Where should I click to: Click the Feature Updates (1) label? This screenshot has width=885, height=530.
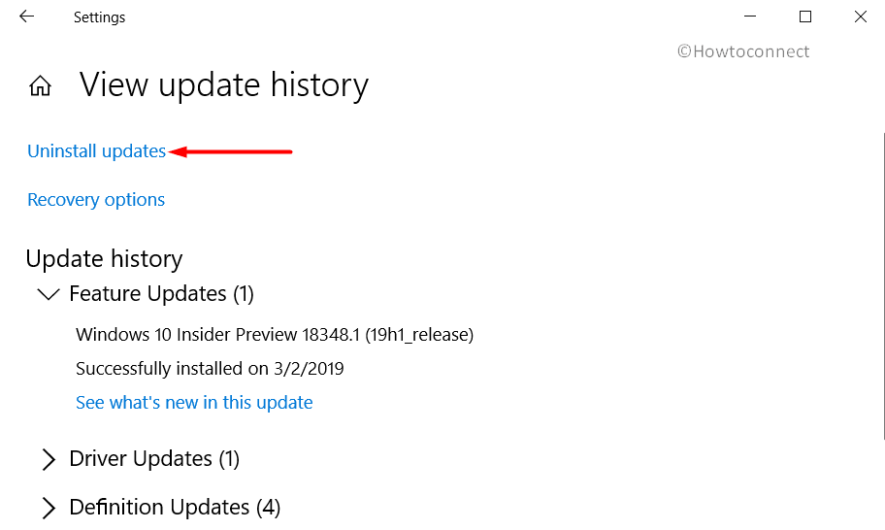point(161,293)
